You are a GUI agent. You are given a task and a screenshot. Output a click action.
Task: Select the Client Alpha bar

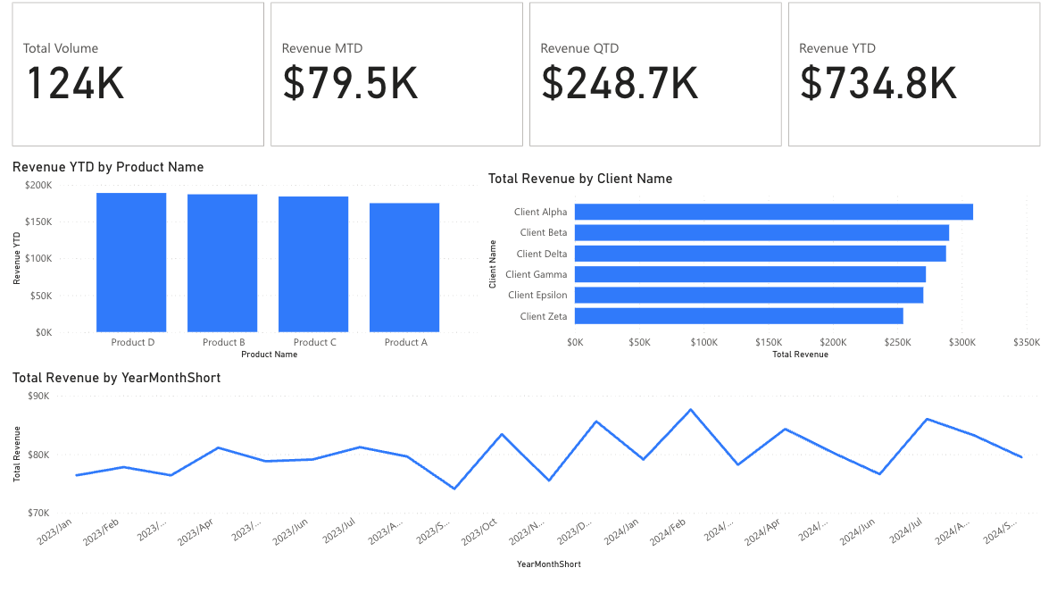point(773,212)
